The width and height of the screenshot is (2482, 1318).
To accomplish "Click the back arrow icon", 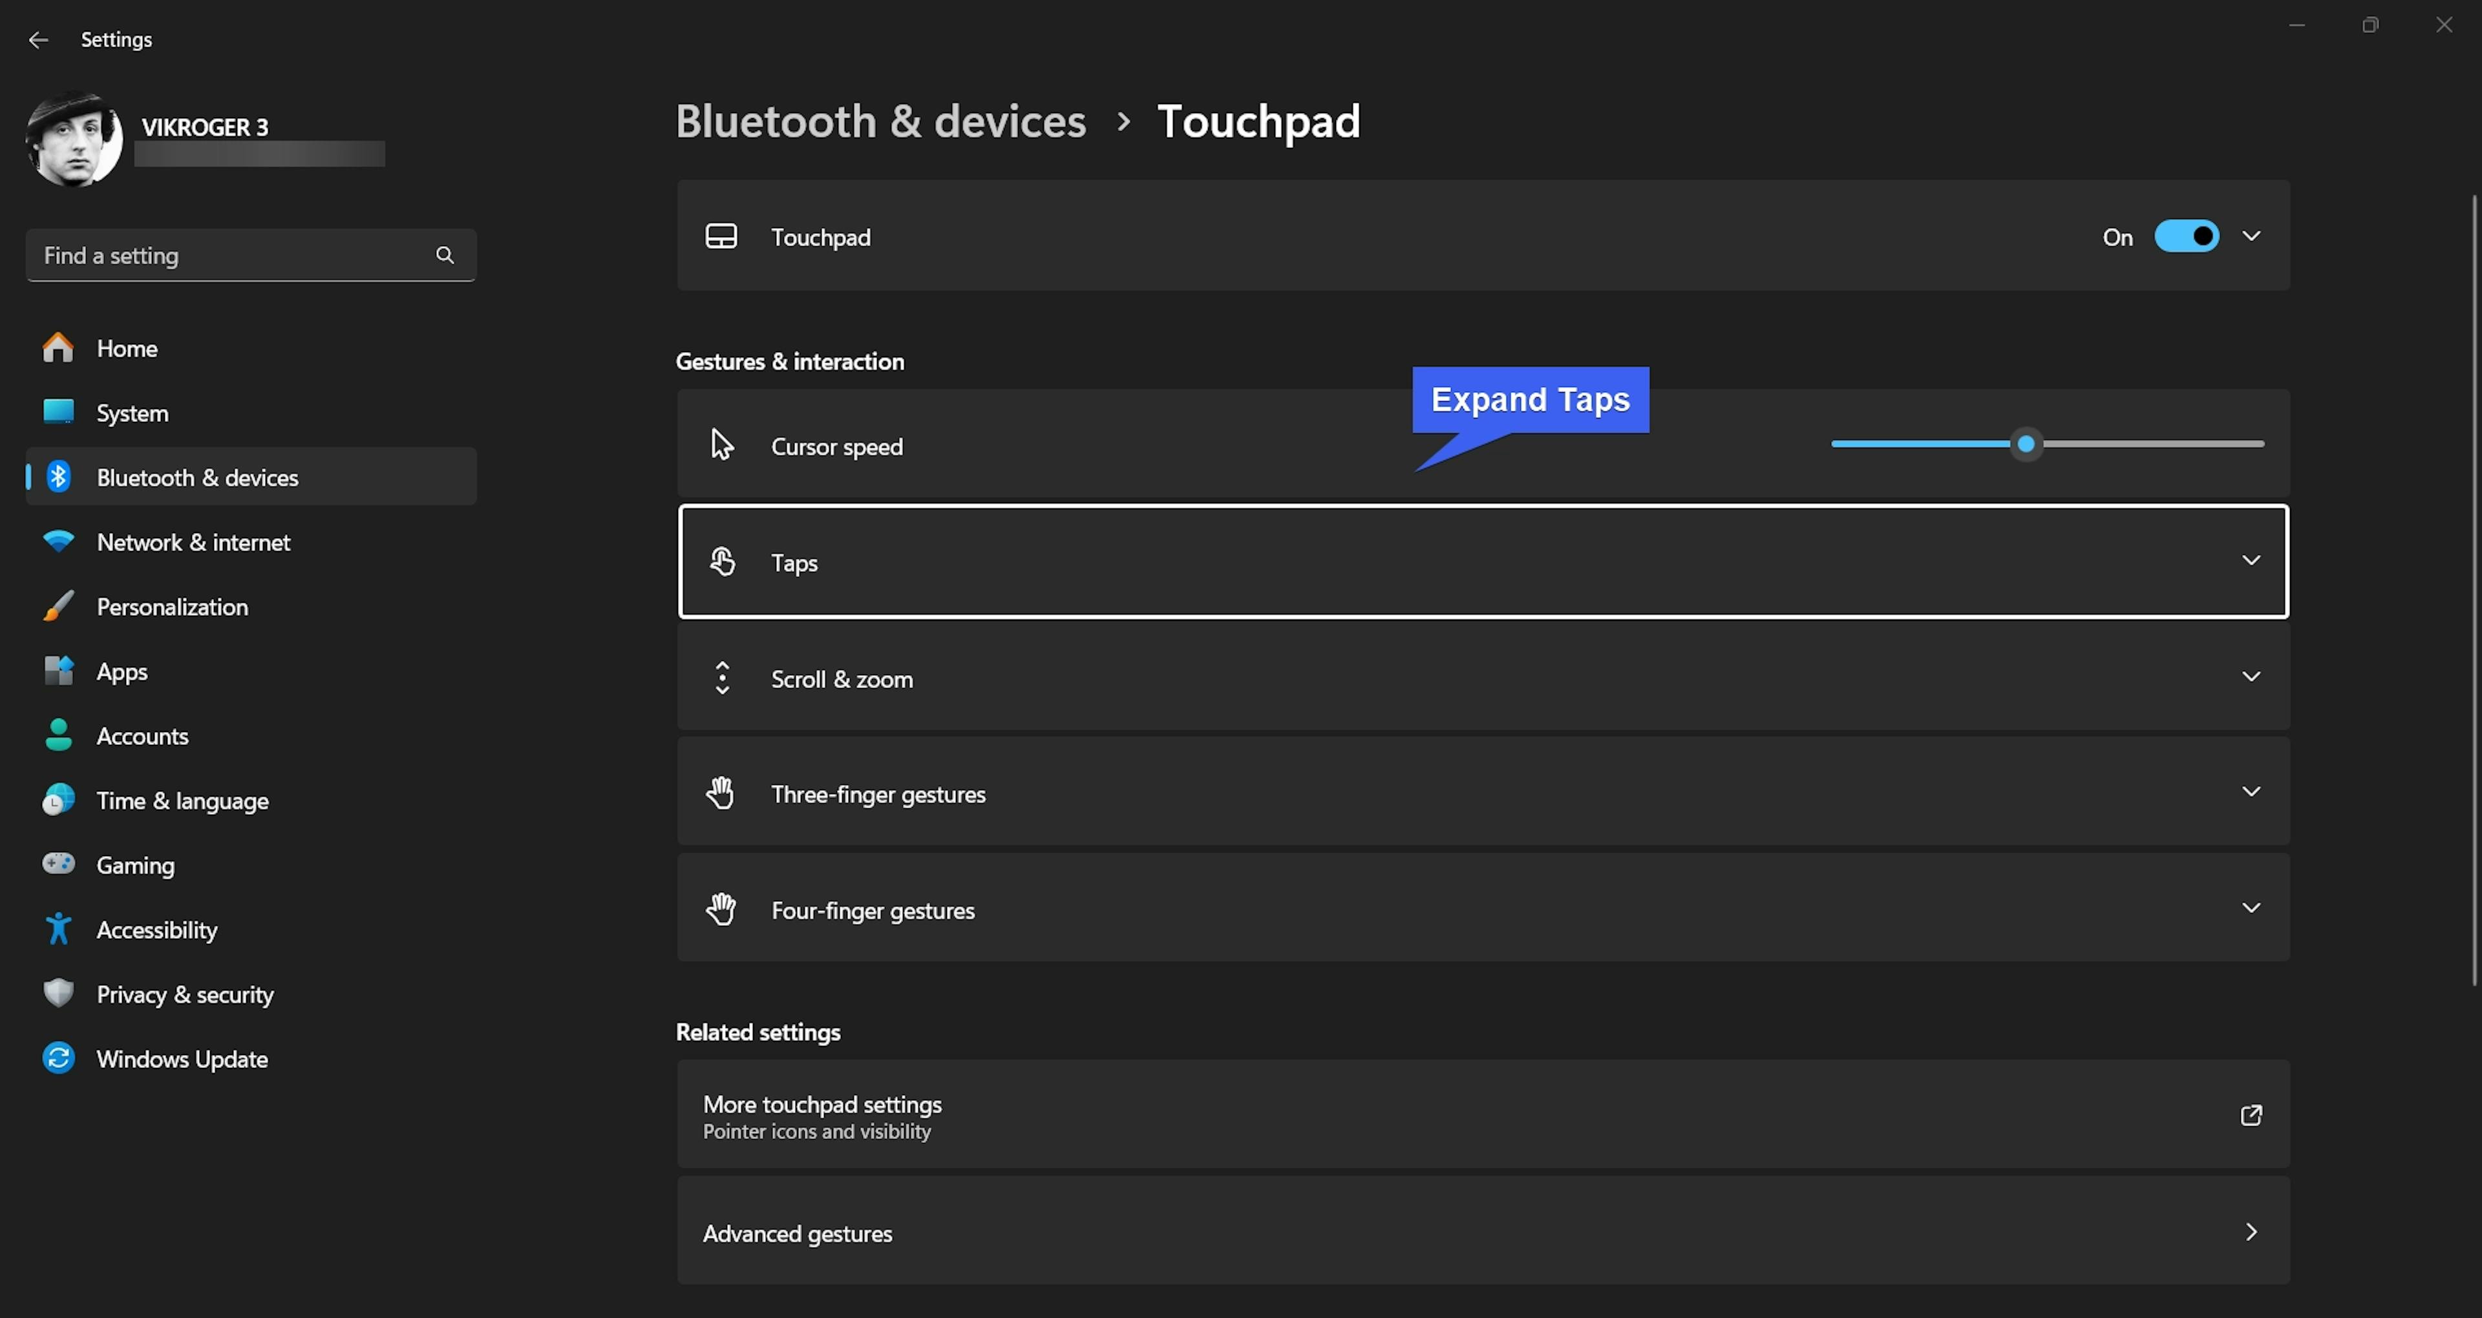I will tap(39, 39).
